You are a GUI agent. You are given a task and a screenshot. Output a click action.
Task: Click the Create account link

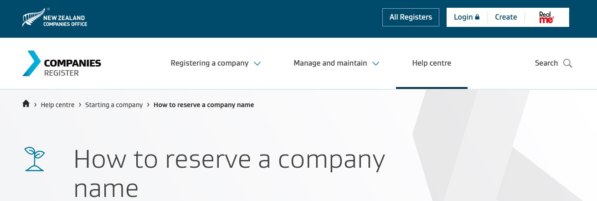click(506, 17)
